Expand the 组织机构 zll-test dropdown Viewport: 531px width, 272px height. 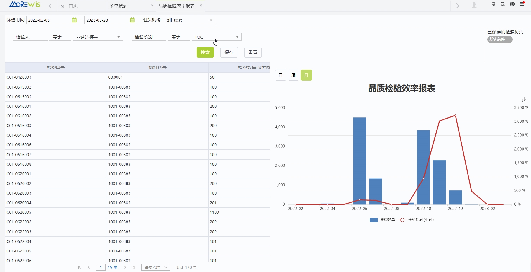pyautogui.click(x=189, y=20)
